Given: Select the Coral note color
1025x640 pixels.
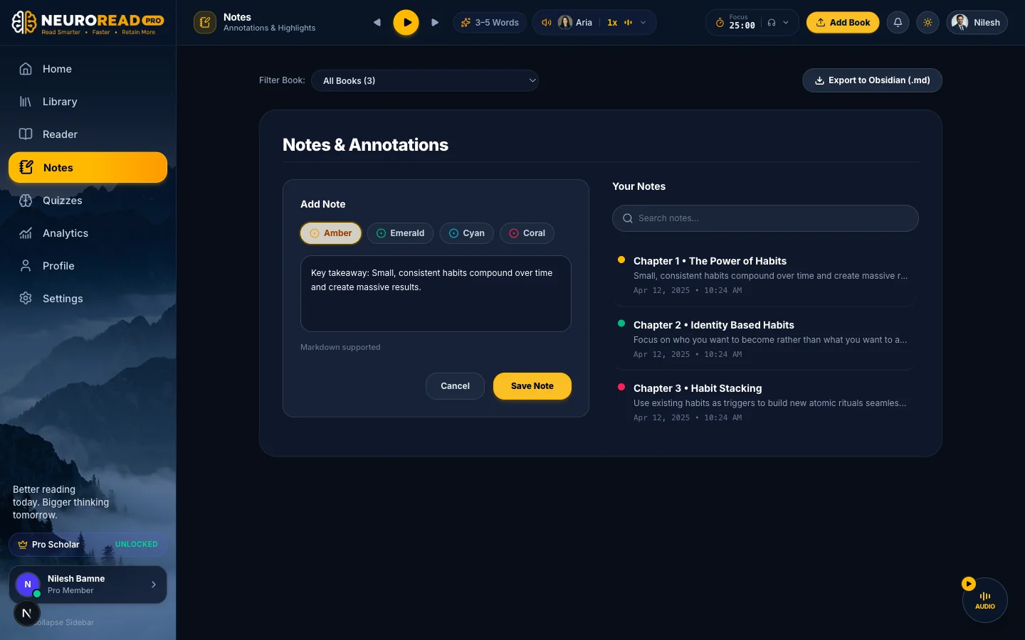Looking at the screenshot, I should [x=527, y=233].
